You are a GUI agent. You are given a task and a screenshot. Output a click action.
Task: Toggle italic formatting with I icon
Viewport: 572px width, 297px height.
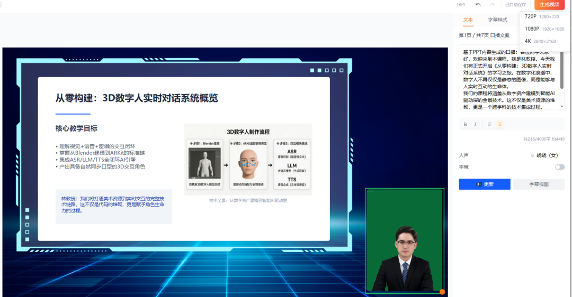tap(475, 125)
